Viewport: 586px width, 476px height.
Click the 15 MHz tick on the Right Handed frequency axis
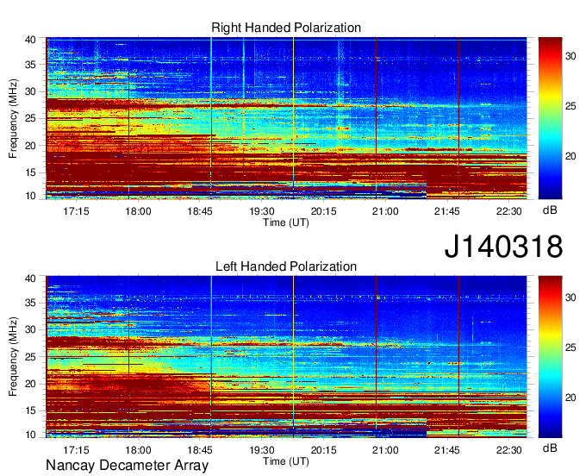(30, 172)
